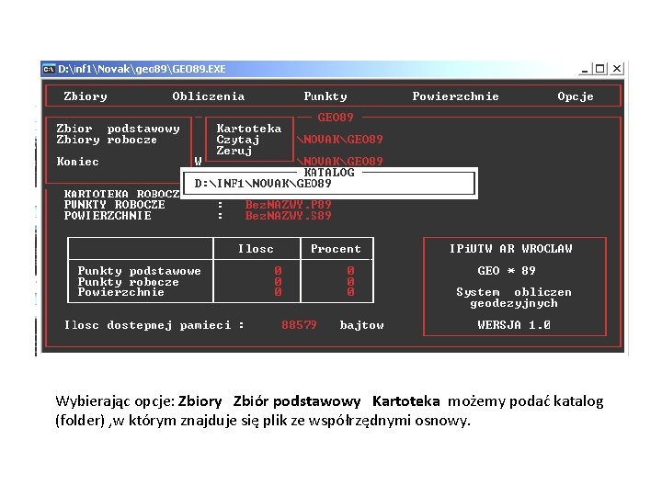Click the POWIERZCHNIE status label
This screenshot has height=496, width=662.
pos(108,216)
